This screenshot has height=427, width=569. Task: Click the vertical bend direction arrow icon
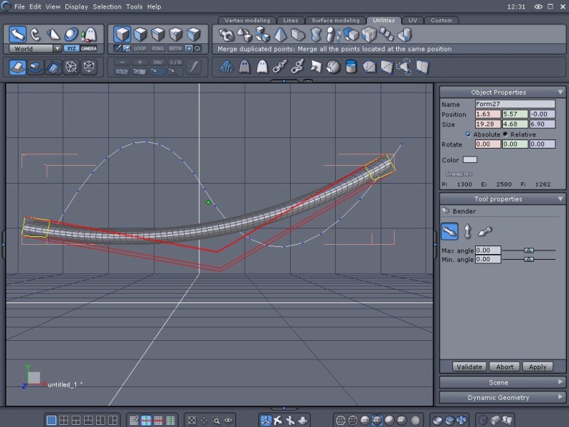point(467,231)
